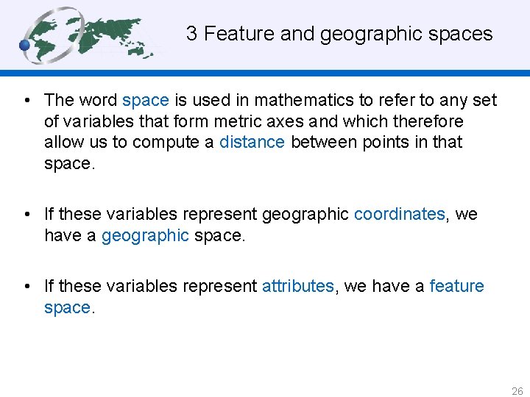Click the bullet marker before 'The word space'
The image size is (530, 397).
pos(26,100)
